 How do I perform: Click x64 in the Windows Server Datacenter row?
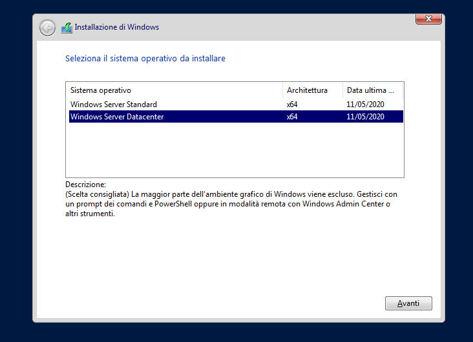pyautogui.click(x=292, y=117)
